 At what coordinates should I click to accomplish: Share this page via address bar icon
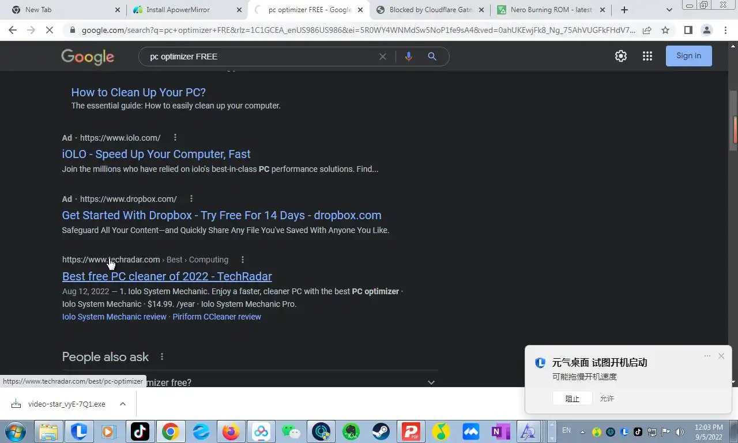click(647, 31)
